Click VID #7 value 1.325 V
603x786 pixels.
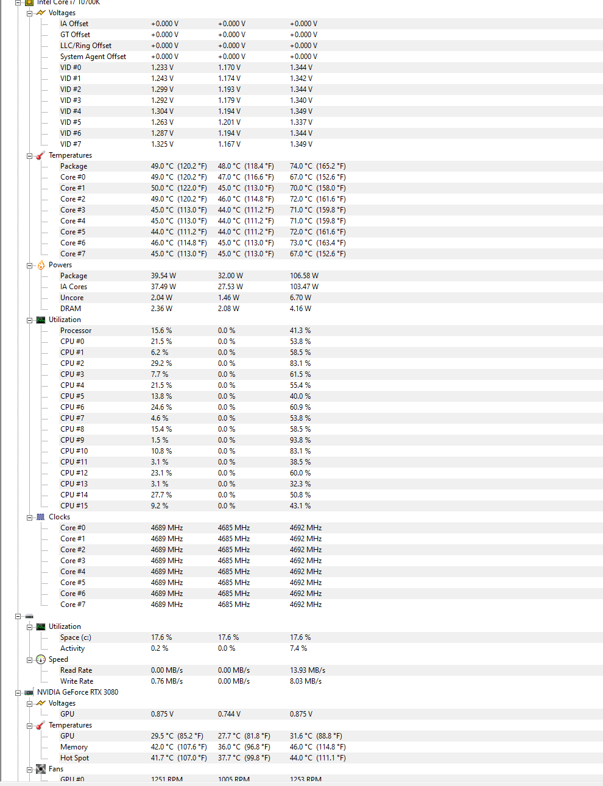click(162, 144)
